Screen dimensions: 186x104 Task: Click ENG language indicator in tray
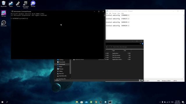click(172, 102)
